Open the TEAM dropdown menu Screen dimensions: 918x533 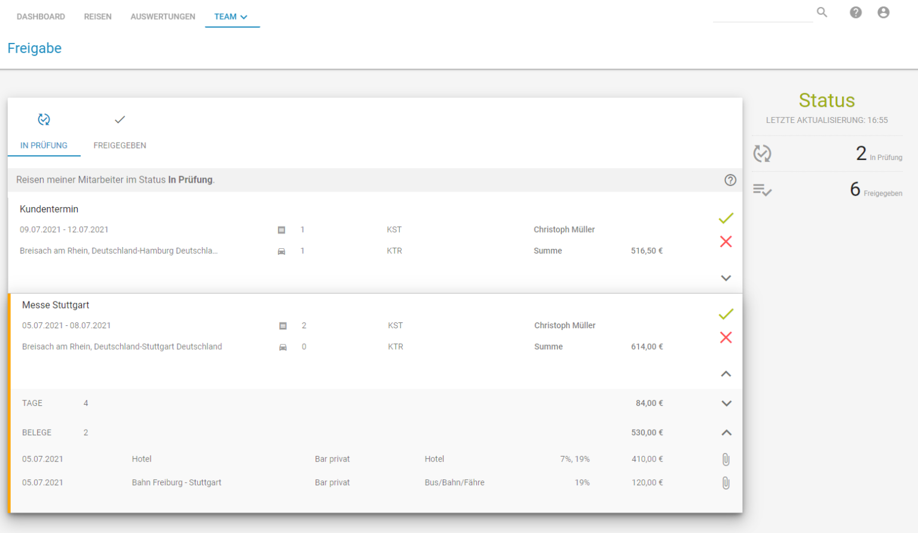(x=231, y=17)
